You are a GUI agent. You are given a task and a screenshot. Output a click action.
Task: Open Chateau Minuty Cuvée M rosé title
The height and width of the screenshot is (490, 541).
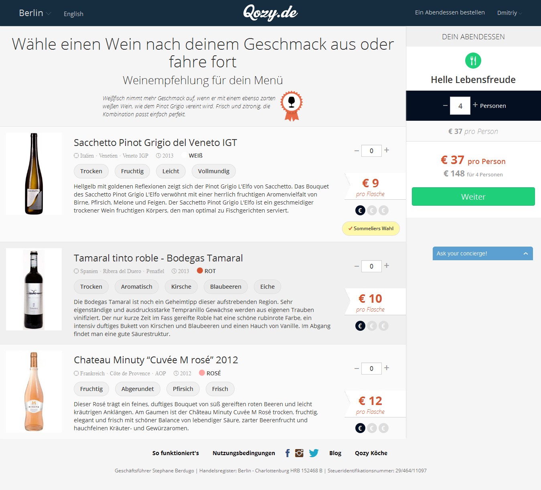click(156, 360)
